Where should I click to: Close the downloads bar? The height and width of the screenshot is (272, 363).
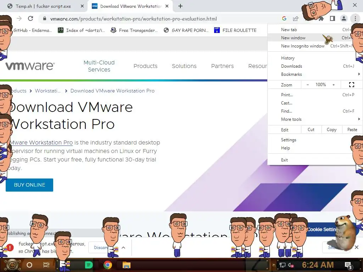[x=357, y=247]
